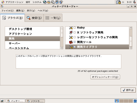
Task: Select the アプリケーション category in the list
Action: pos(33,34)
